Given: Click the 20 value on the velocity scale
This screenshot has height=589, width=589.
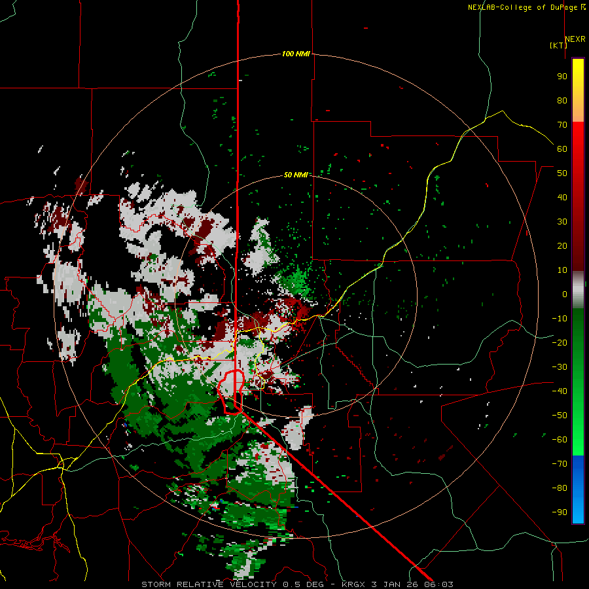Looking at the screenshot, I should click(x=562, y=246).
